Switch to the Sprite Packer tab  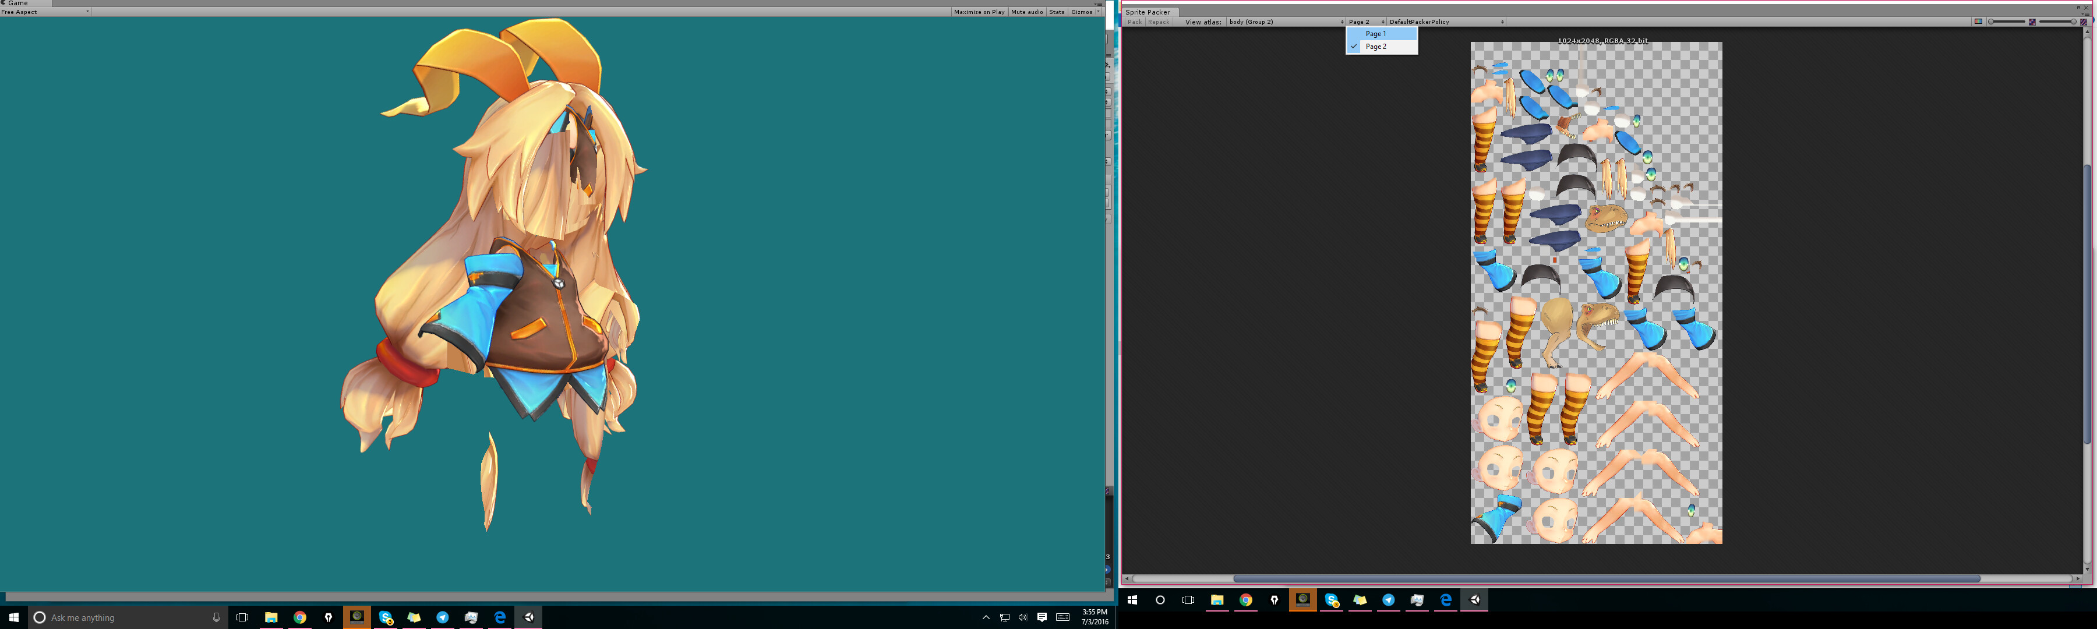pyautogui.click(x=1148, y=12)
